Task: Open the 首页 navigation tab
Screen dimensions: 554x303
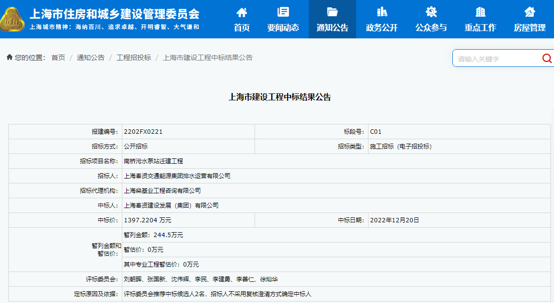Action: [242, 28]
